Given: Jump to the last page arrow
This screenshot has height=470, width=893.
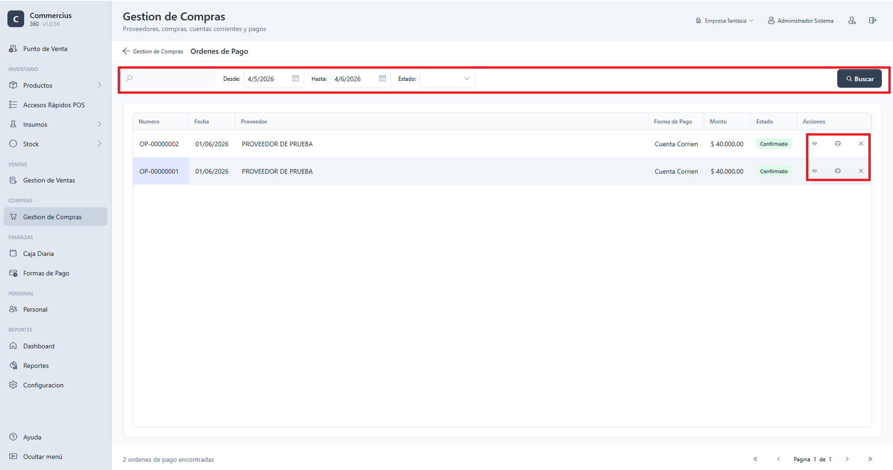Looking at the screenshot, I should (x=870, y=459).
